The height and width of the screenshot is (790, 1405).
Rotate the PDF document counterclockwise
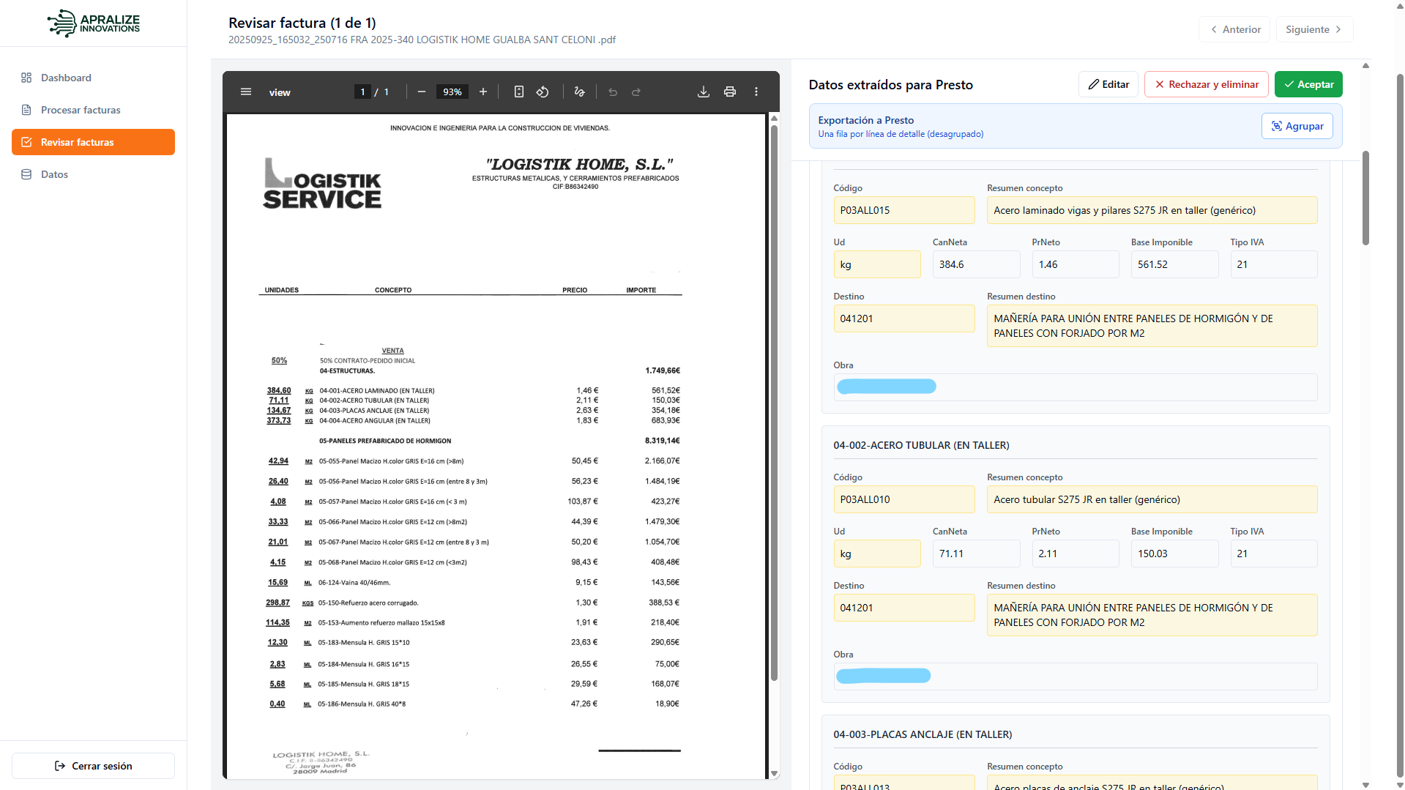[x=543, y=92]
